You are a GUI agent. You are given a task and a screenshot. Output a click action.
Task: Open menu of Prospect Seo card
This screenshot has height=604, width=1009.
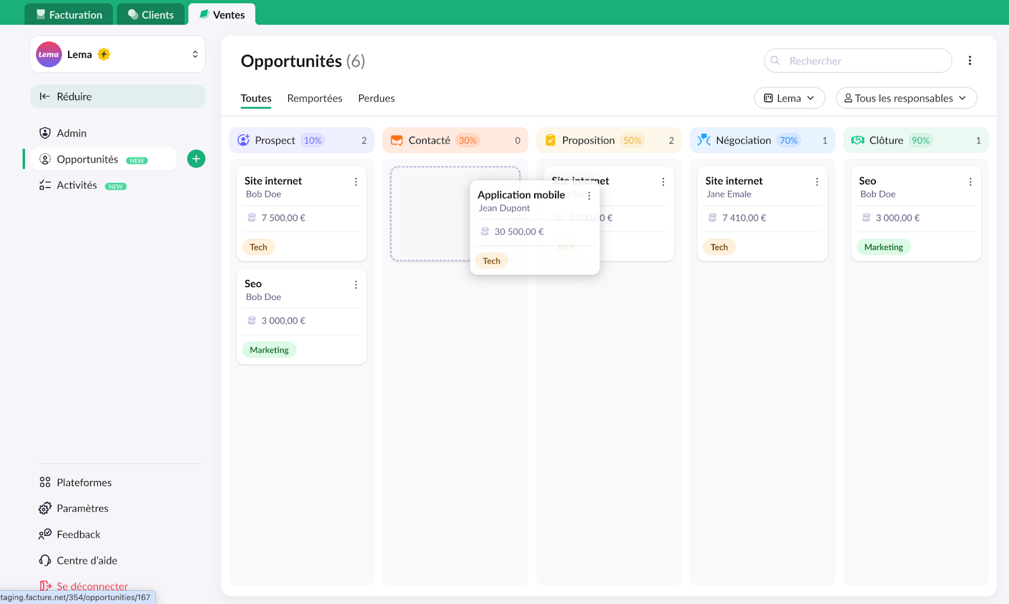(x=356, y=284)
